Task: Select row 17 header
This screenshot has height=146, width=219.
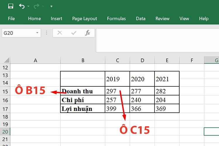Action: click(5, 109)
